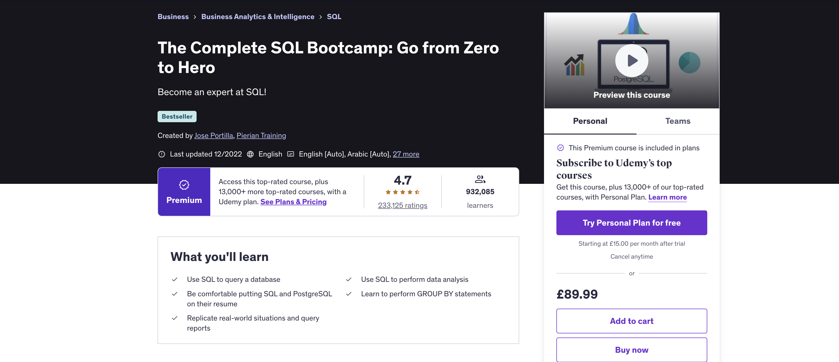Open See Plans & Pricing link

click(293, 202)
